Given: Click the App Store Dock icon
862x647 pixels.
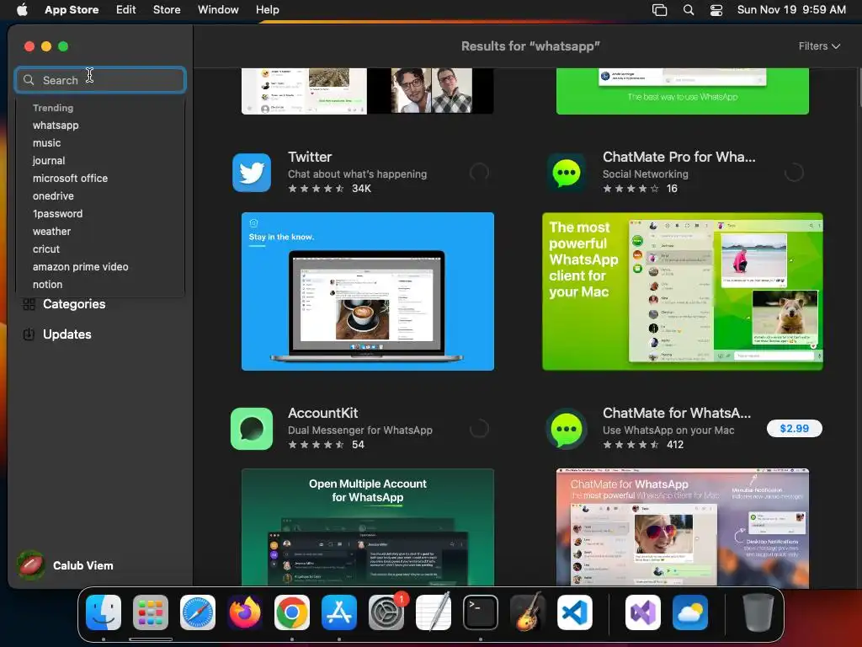Looking at the screenshot, I should point(339,612).
